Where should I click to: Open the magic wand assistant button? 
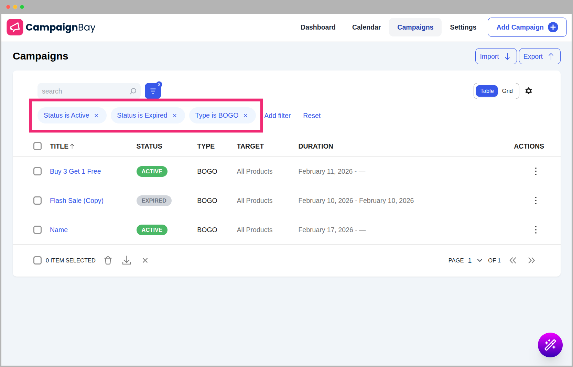pos(550,345)
